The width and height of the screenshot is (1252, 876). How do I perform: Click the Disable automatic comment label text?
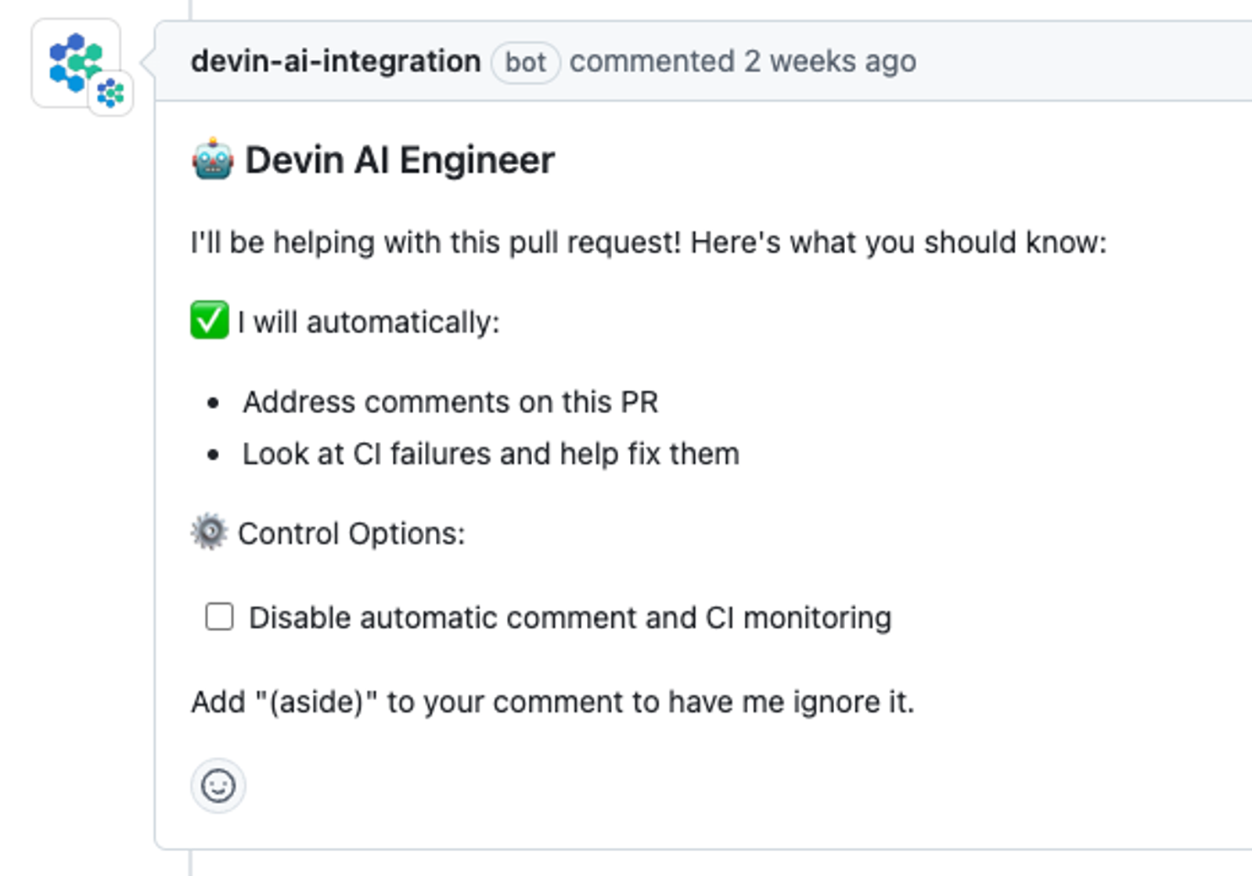click(x=570, y=618)
